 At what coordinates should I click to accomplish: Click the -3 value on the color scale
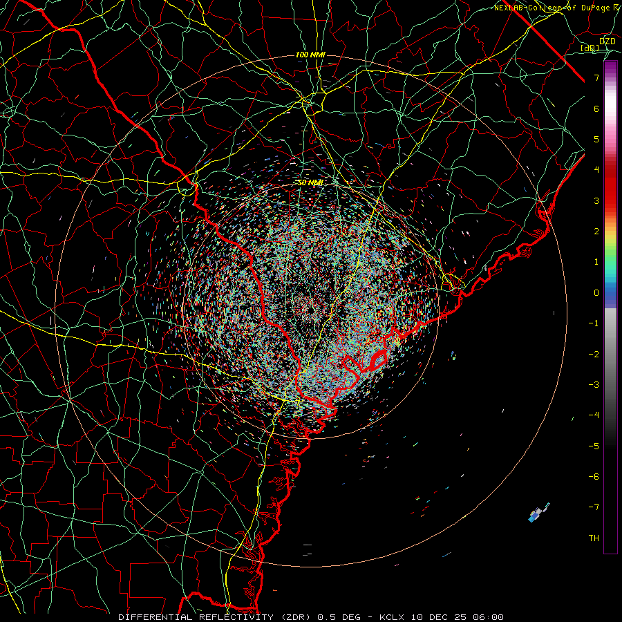pyautogui.click(x=594, y=385)
